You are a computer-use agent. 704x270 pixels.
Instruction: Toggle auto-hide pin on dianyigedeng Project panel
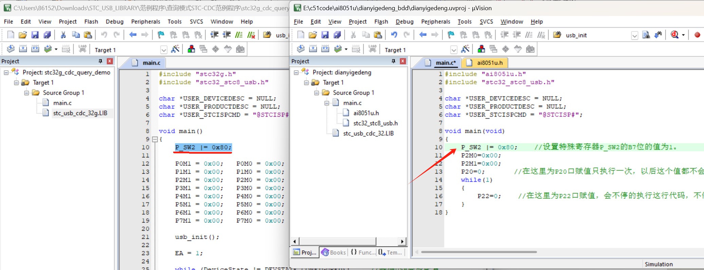(394, 61)
